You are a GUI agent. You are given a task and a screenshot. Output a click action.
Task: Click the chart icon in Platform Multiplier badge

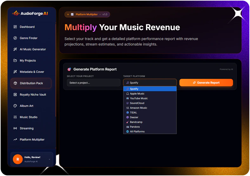click(x=72, y=14)
